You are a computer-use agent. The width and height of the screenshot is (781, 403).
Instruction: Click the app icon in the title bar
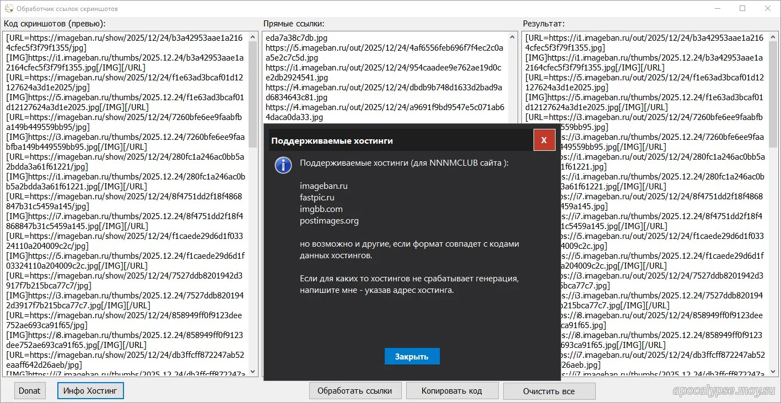tap(9, 9)
